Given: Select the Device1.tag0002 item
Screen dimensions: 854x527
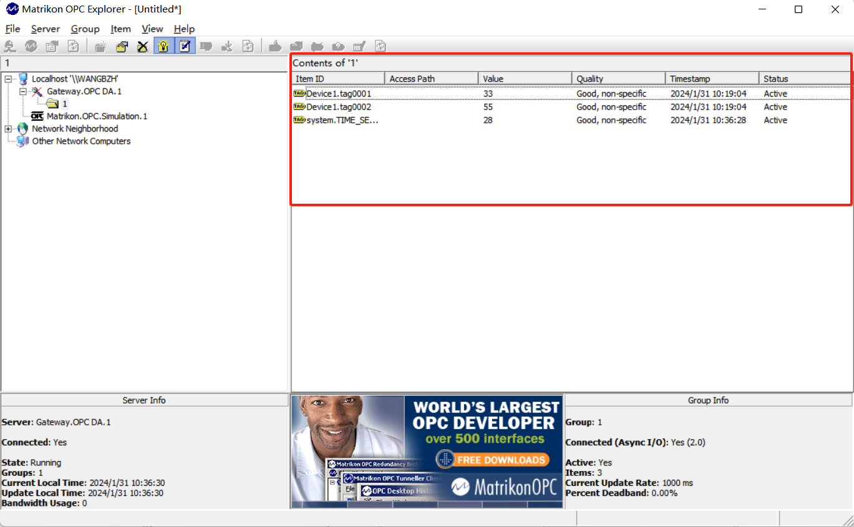Looking at the screenshot, I should click(339, 107).
